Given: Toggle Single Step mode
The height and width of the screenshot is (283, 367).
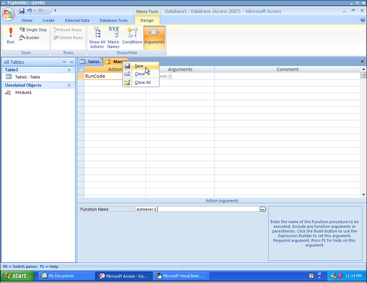Looking at the screenshot, I should 33,29.
